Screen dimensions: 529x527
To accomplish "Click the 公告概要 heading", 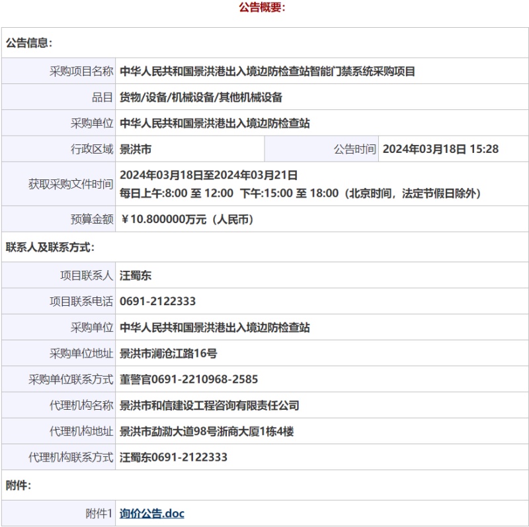I will point(262,8).
